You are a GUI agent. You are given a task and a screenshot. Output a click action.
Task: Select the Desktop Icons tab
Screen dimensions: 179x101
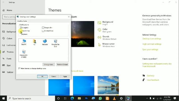tap(22, 21)
